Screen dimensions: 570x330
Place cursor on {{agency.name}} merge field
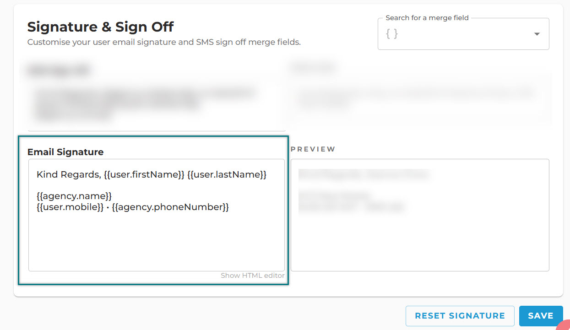tap(74, 196)
